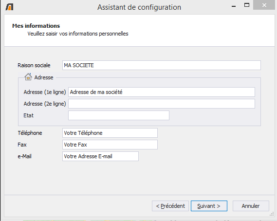Focus the Adresse (1e ligne) text box
This screenshot has height=221, width=277.
click(x=162, y=92)
